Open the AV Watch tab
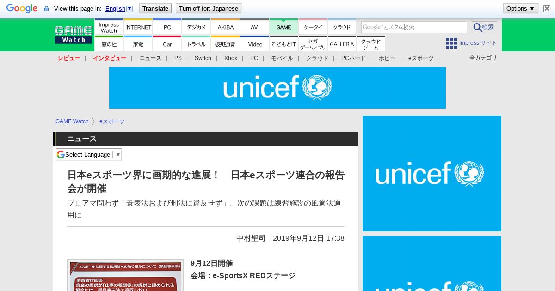The image size is (555, 291). [x=254, y=27]
